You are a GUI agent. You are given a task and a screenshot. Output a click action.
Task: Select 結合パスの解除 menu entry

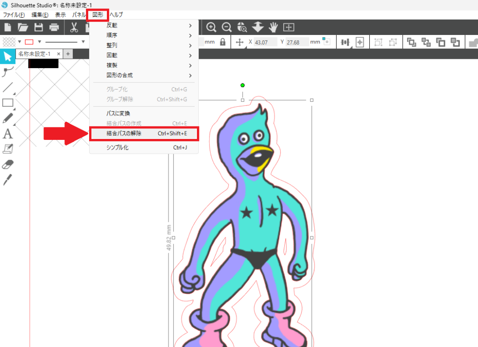click(144, 133)
